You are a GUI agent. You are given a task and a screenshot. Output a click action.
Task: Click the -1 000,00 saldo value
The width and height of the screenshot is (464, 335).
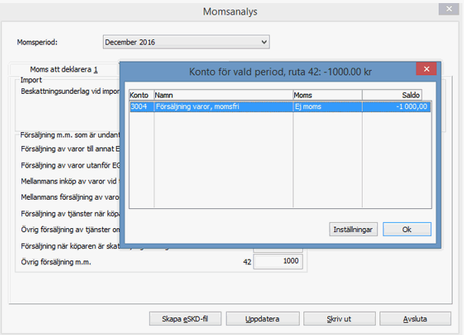tap(408, 107)
